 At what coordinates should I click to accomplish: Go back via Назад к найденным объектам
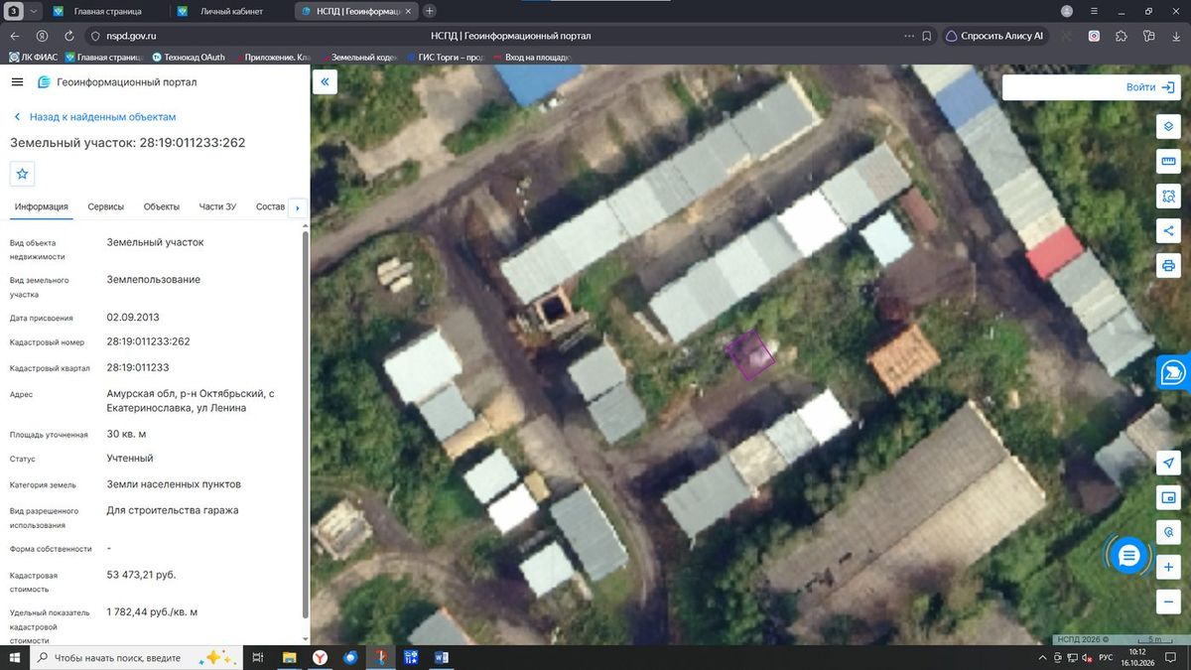point(94,117)
